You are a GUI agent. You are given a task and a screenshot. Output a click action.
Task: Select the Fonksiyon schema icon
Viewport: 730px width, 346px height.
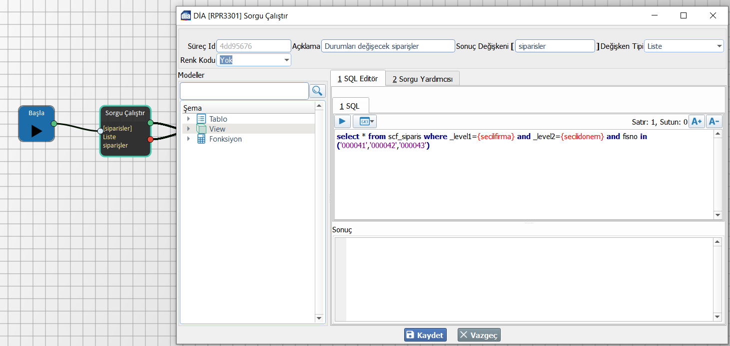(201, 139)
